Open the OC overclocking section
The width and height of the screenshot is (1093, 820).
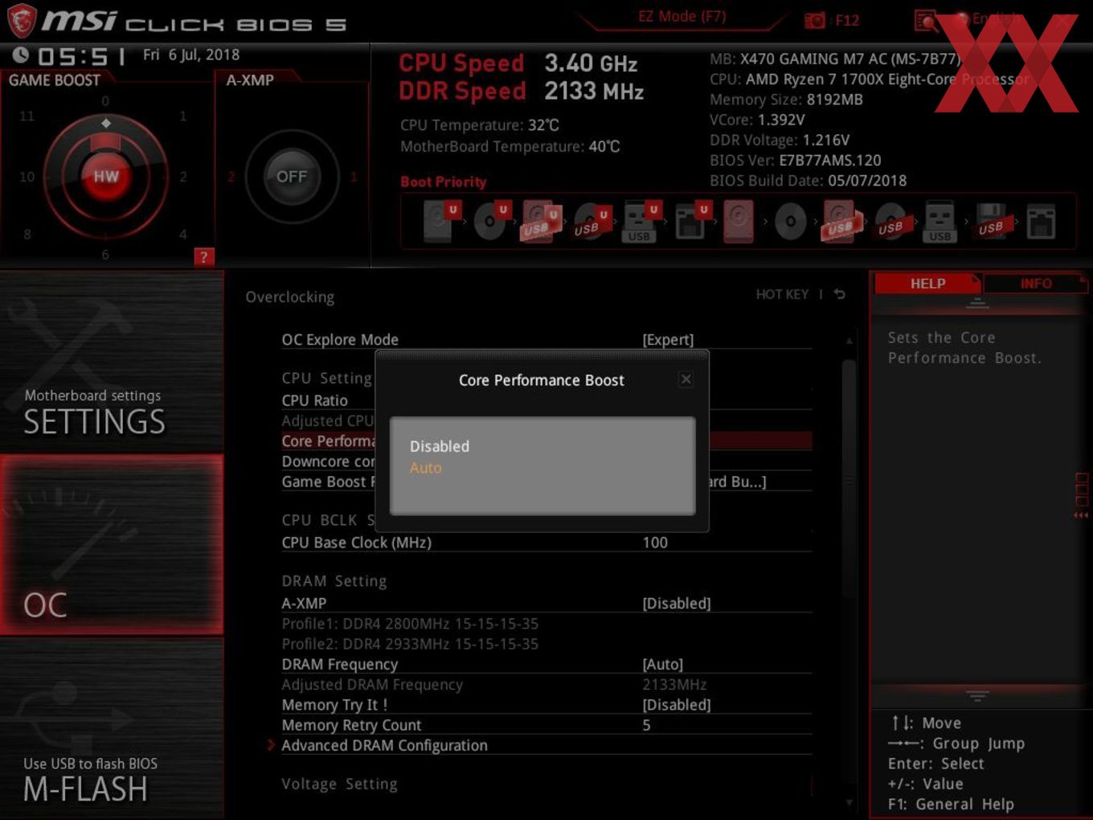pos(112,544)
